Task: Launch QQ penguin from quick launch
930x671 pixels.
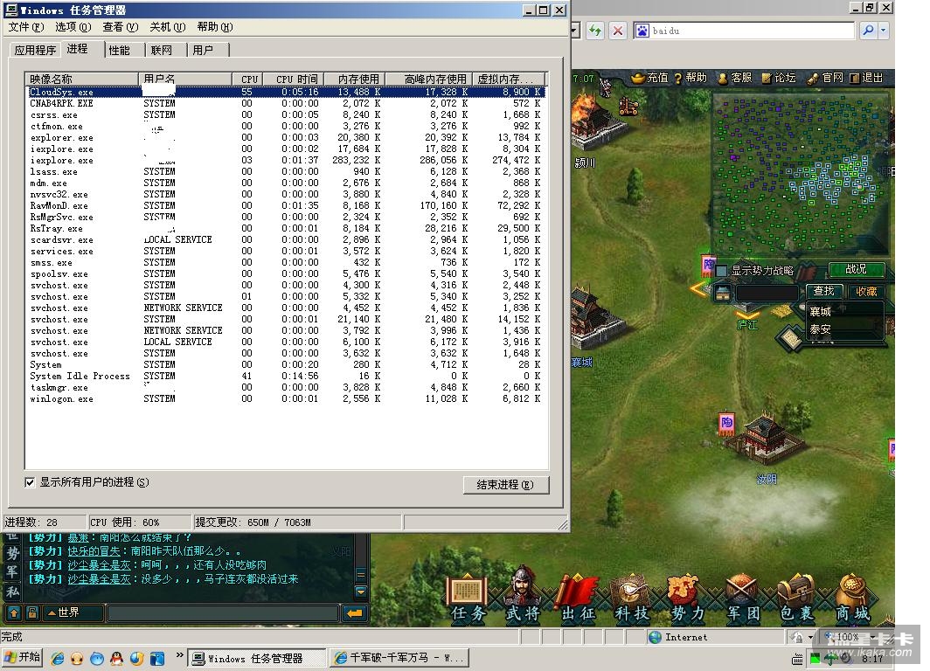Action: pos(116,658)
